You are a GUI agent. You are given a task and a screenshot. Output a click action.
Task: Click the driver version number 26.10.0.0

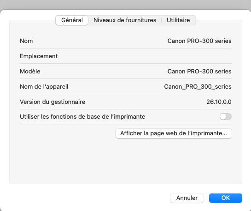point(219,102)
